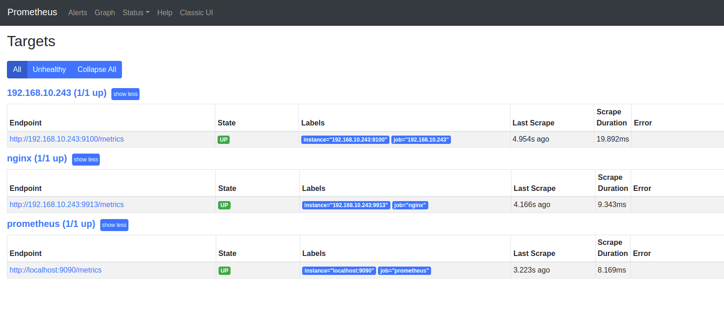Open the Help link in navbar
724x327 pixels.
coord(164,12)
